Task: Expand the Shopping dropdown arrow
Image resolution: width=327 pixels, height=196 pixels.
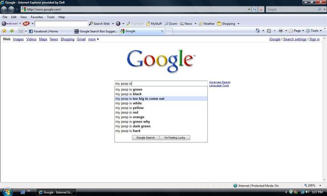Action: (x=239, y=24)
